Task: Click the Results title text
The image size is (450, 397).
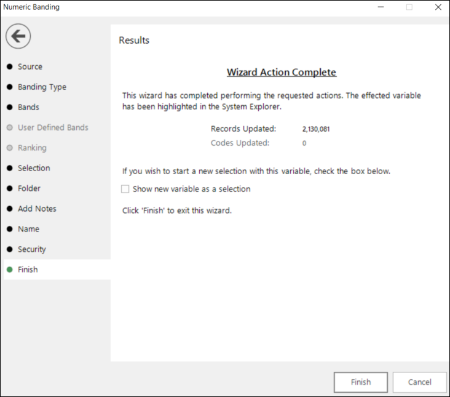Action: point(134,40)
